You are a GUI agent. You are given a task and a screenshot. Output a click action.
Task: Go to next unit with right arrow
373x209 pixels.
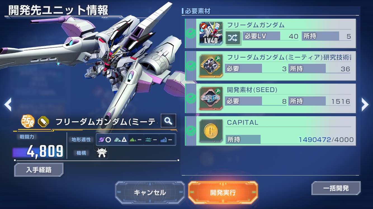click(x=365, y=104)
